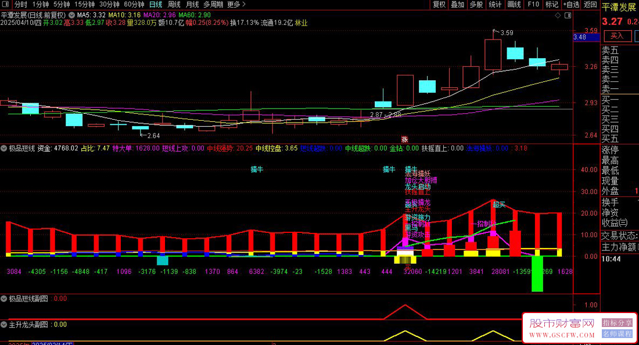The image size is (639, 345).
Task: Open the 画线 drawing tools
Action: click(514, 5)
